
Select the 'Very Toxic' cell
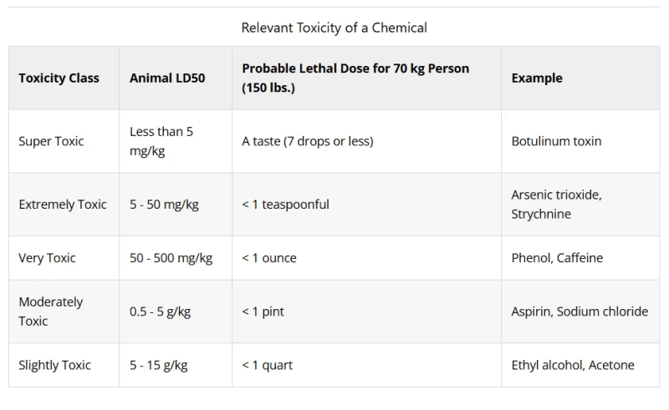(x=47, y=258)
